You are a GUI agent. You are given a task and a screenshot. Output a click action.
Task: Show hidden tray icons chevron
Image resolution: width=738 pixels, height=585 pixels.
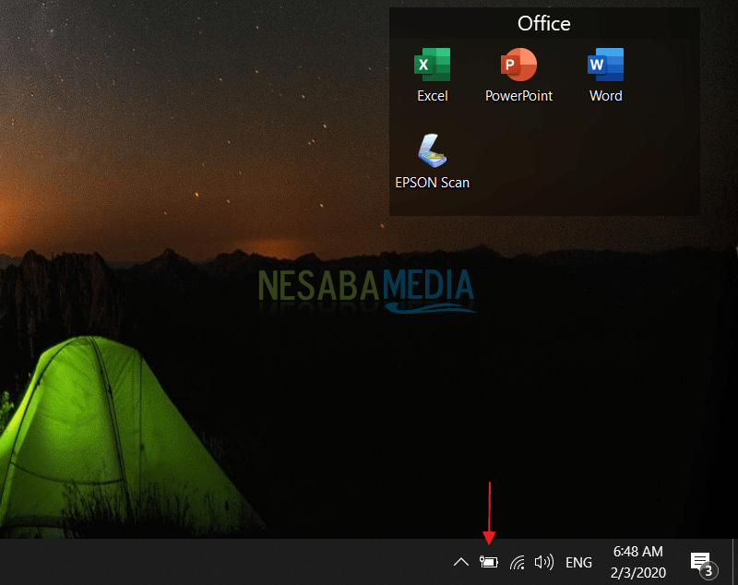(460, 562)
